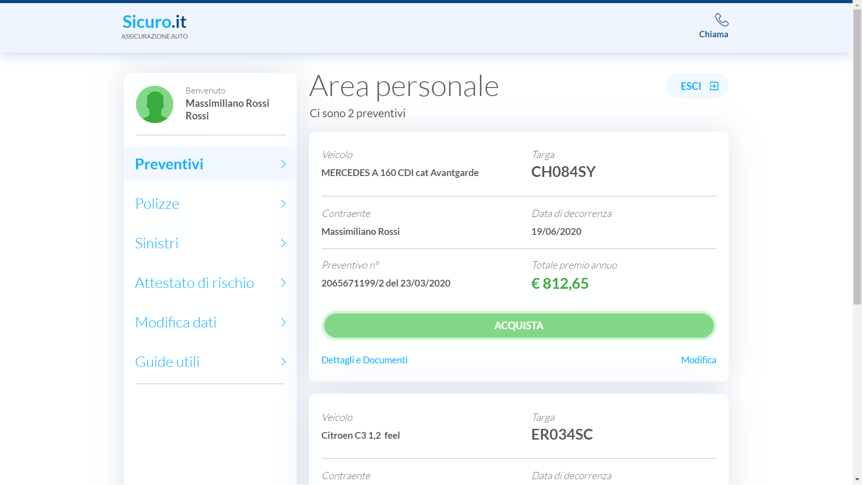Click the premium amount € 812,65
The image size is (862, 485).
pyautogui.click(x=559, y=284)
